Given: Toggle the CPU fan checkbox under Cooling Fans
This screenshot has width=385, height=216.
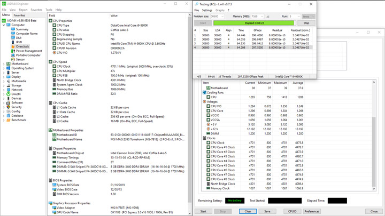Looking at the screenshot, I should coord(208,97).
